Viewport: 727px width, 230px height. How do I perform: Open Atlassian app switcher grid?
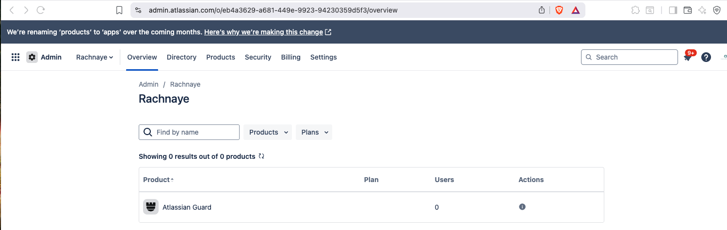(16, 57)
